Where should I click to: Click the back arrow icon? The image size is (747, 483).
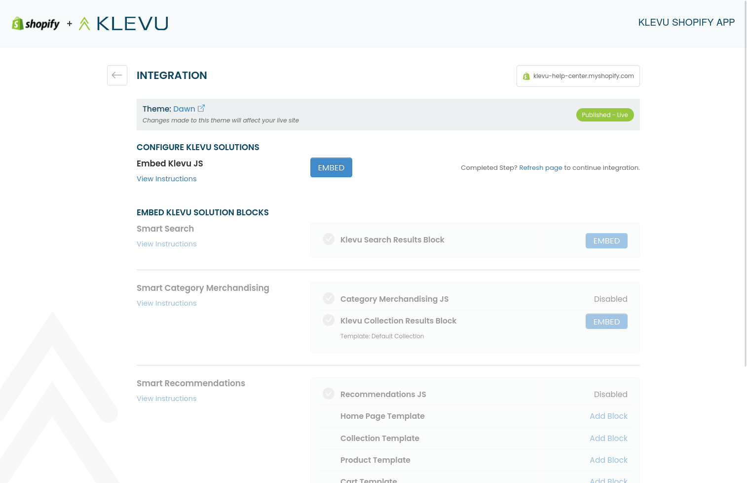tap(117, 75)
